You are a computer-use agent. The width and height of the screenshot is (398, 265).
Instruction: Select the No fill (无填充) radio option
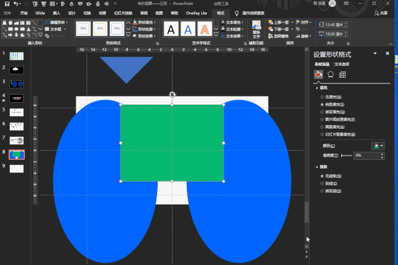[x=321, y=97]
